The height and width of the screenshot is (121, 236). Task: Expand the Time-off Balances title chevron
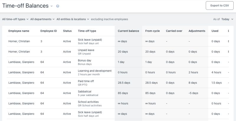(x=52, y=6)
